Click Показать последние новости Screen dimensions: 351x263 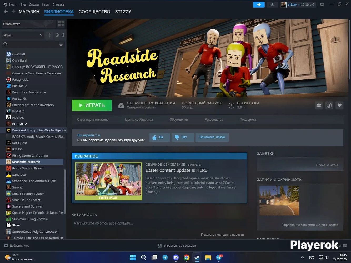click(222, 234)
